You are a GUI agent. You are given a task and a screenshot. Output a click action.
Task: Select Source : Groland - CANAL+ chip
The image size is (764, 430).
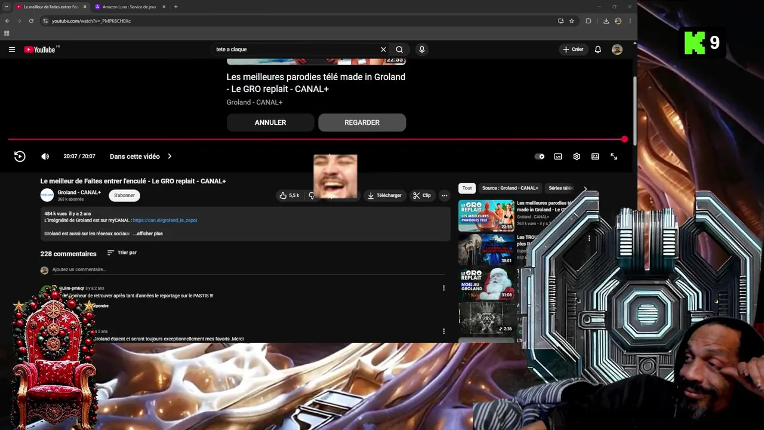pyautogui.click(x=510, y=188)
